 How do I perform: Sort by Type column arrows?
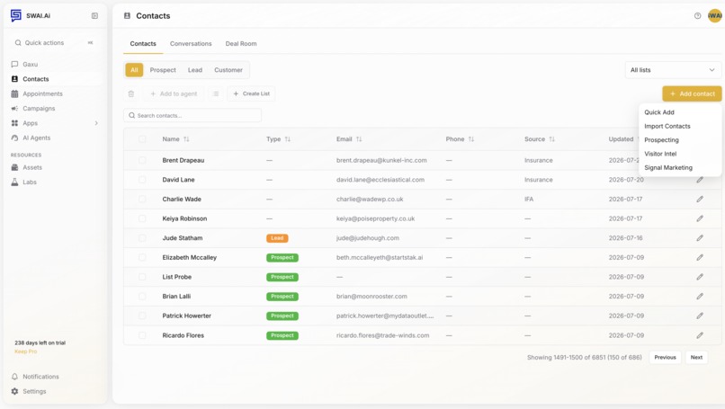(288, 139)
